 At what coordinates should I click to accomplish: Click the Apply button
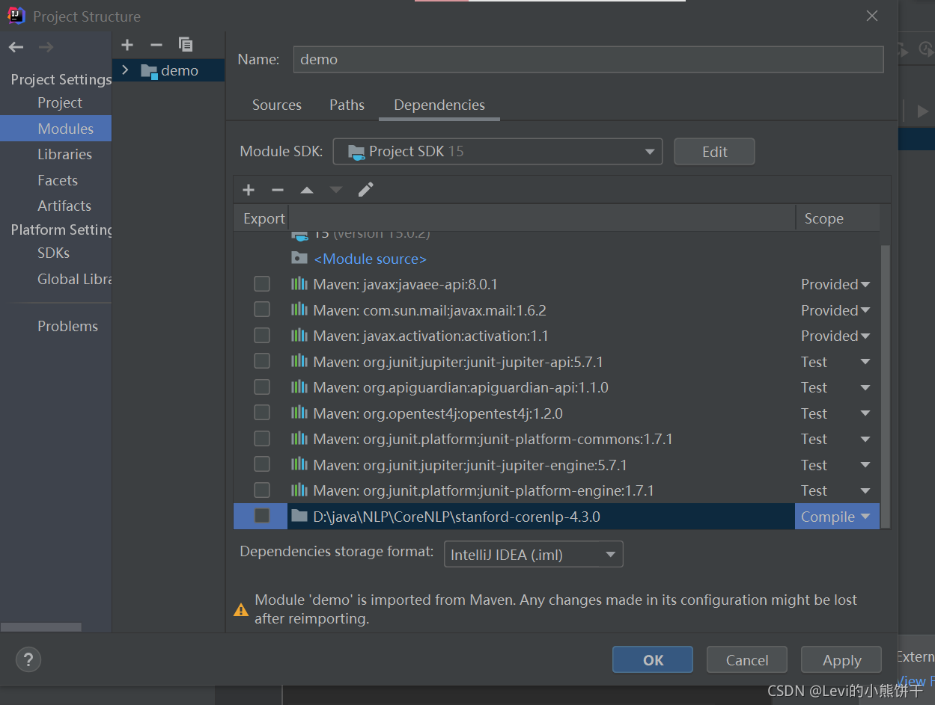841,659
